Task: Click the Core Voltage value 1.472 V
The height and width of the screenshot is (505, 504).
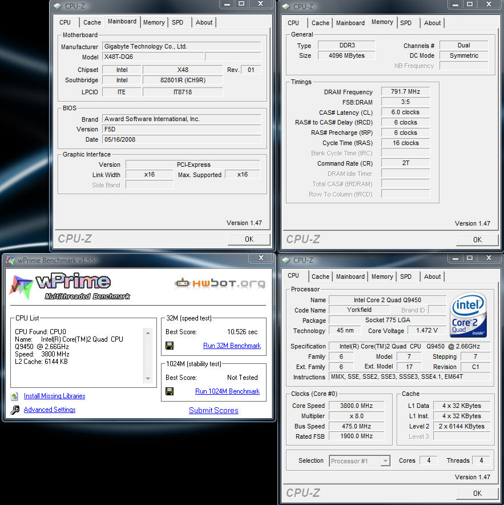Action: point(427,330)
